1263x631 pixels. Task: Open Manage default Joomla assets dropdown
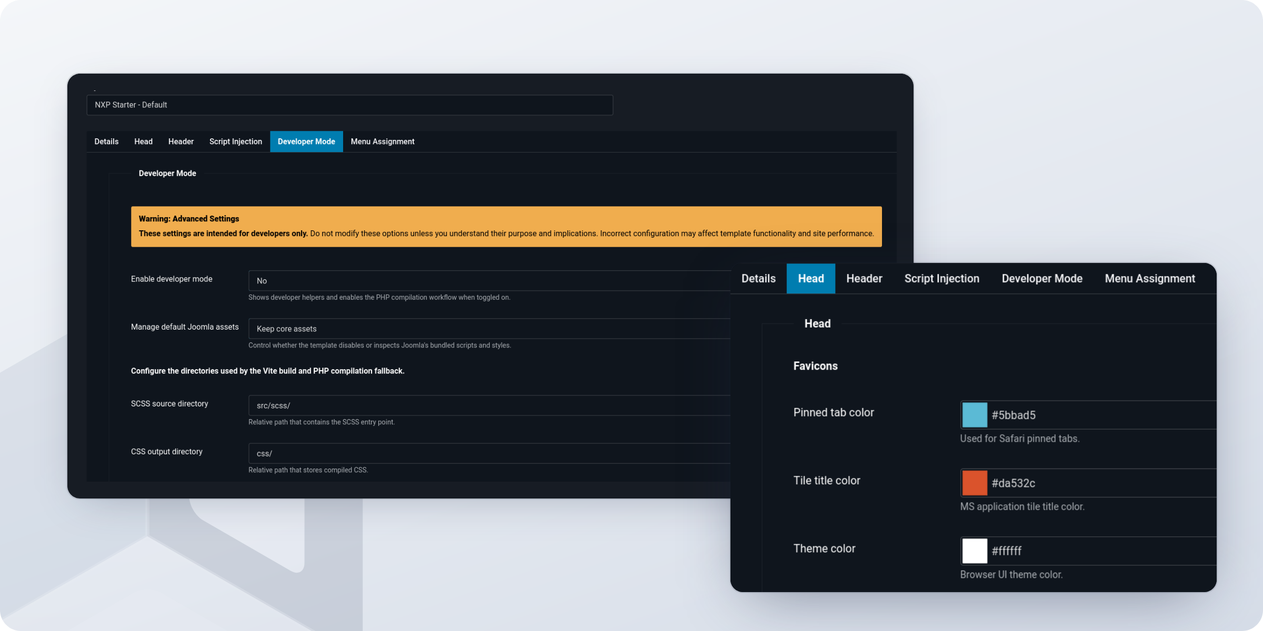click(x=489, y=329)
